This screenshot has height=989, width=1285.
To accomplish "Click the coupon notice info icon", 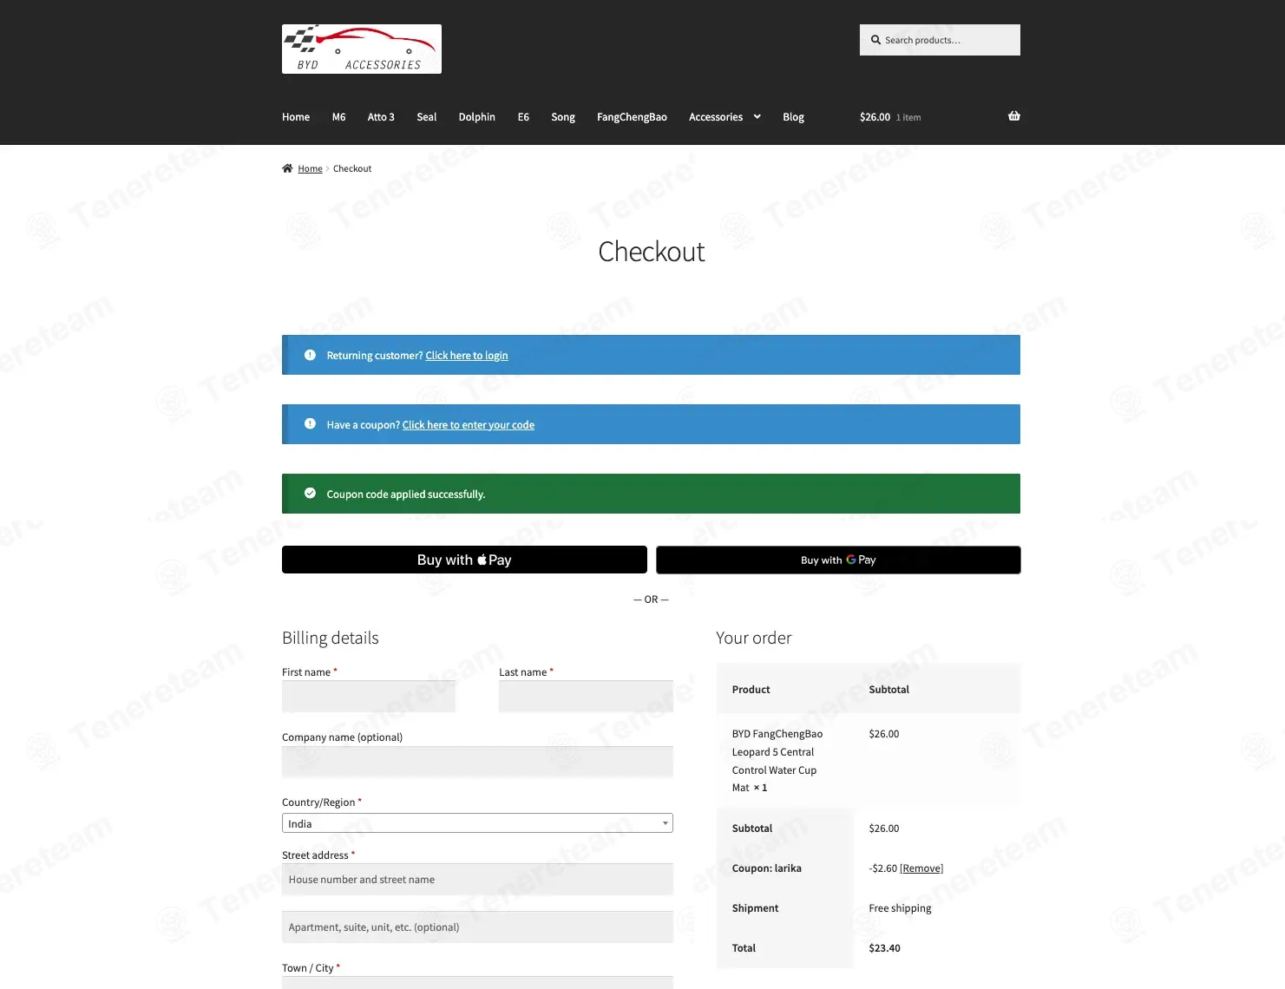I will [310, 424].
